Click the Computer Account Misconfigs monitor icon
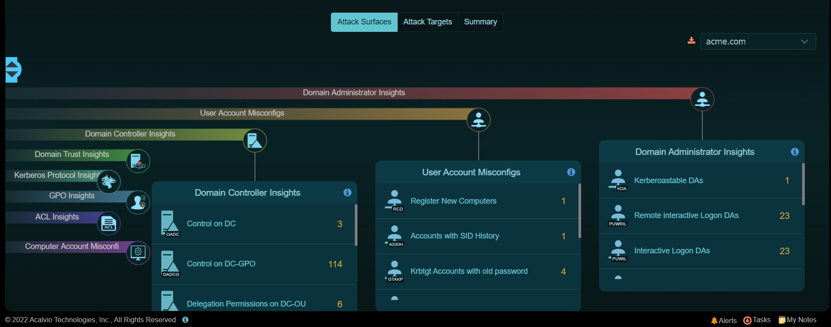The width and height of the screenshot is (831, 327). (138, 252)
